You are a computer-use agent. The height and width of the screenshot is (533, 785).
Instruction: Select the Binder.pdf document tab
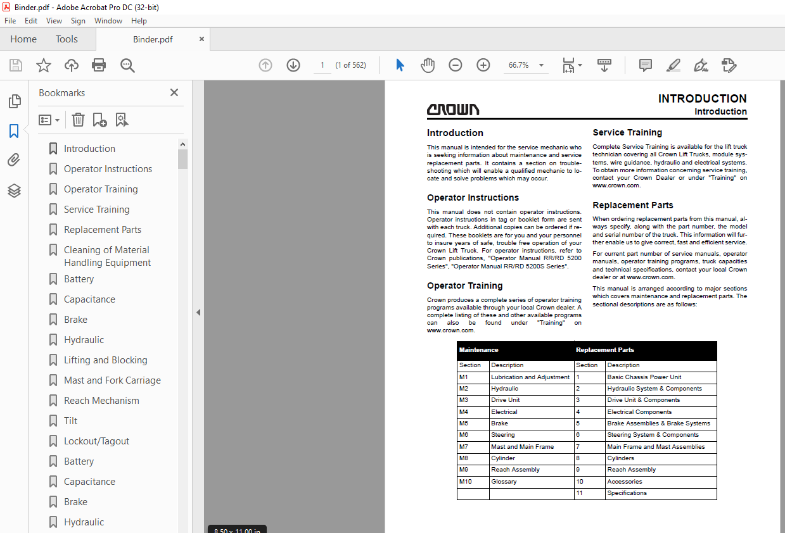click(x=153, y=39)
